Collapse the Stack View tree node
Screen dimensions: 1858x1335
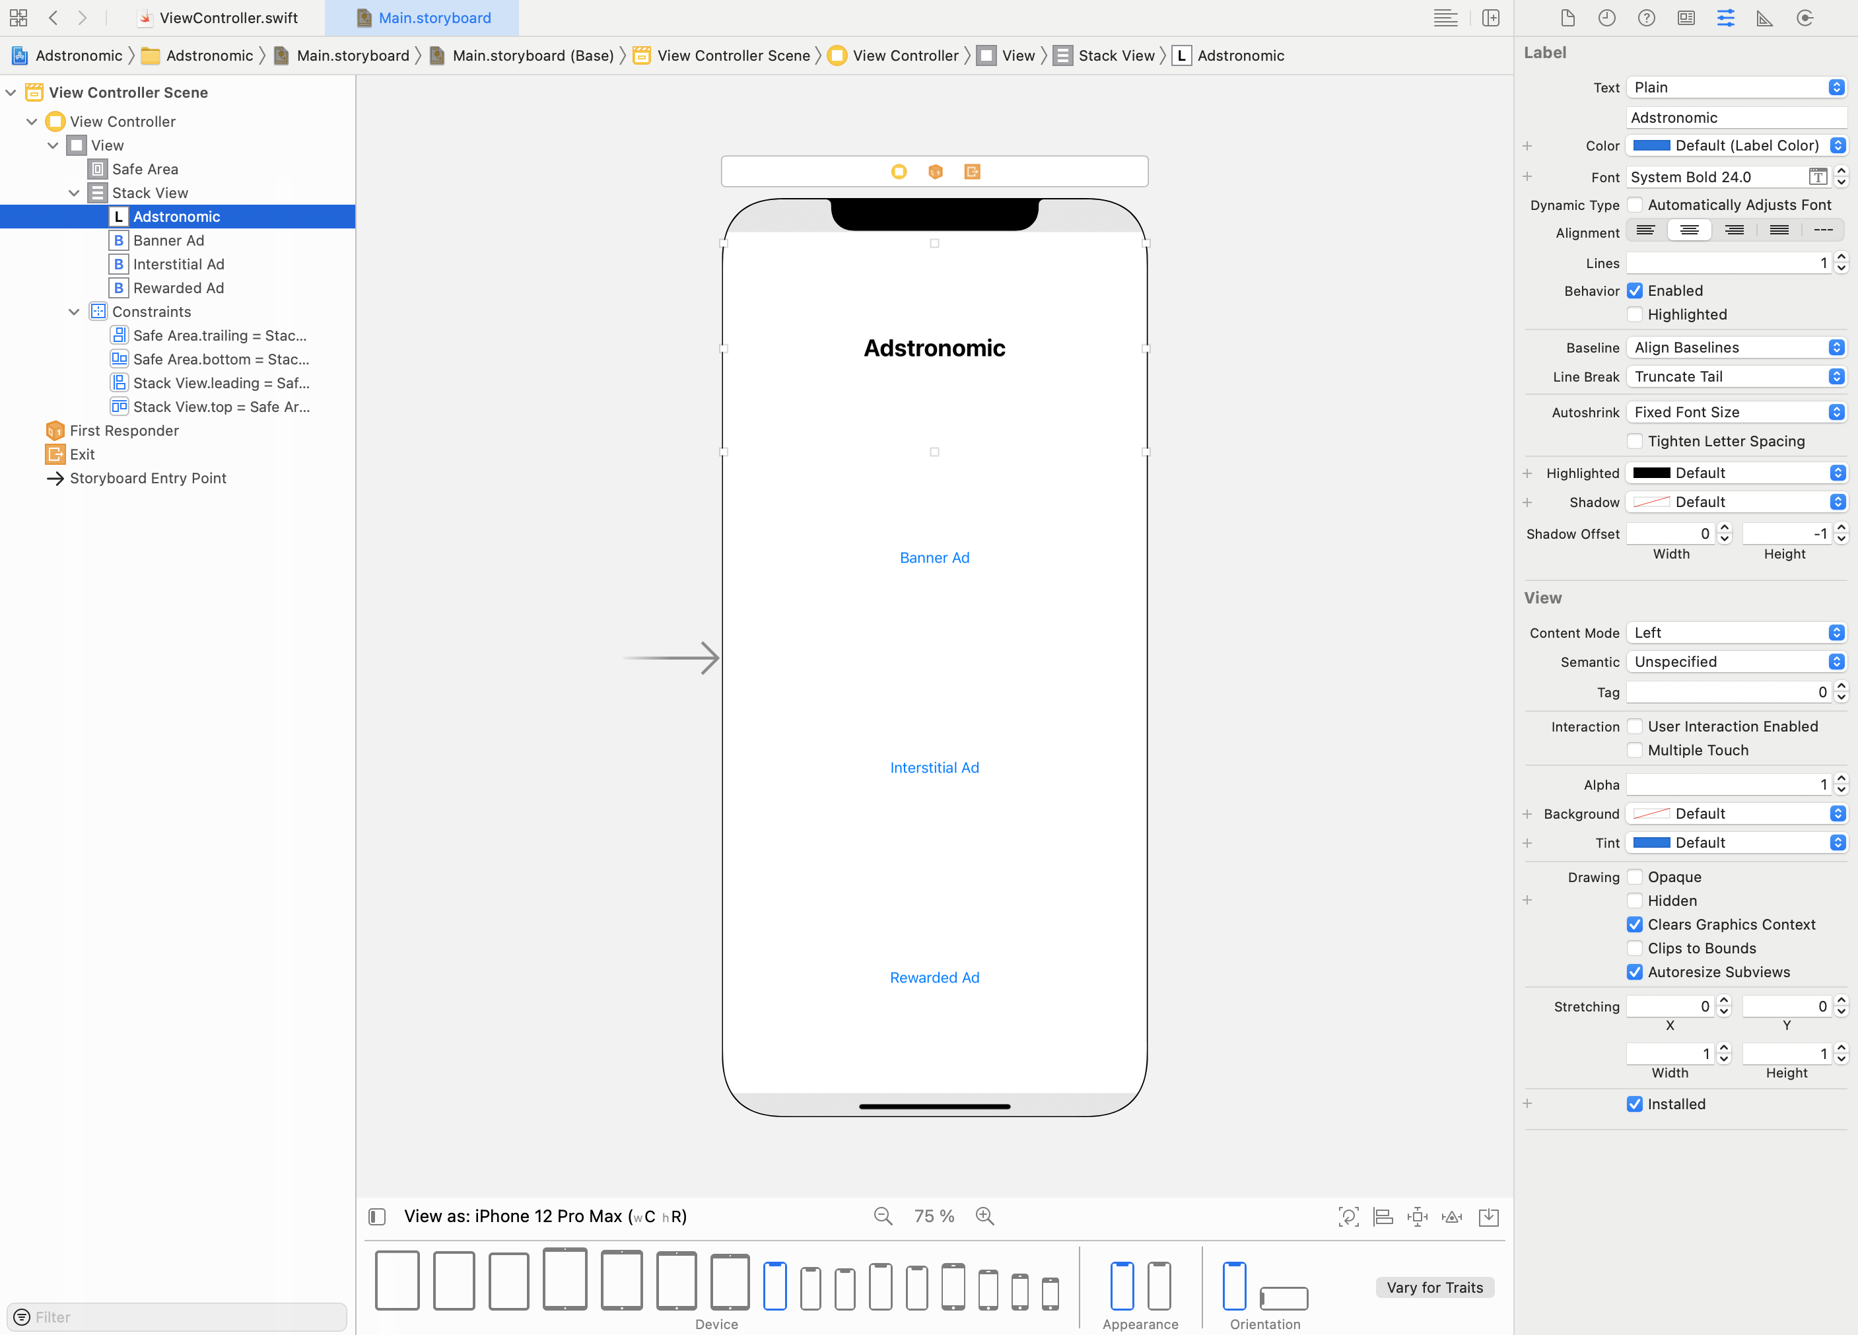[74, 193]
